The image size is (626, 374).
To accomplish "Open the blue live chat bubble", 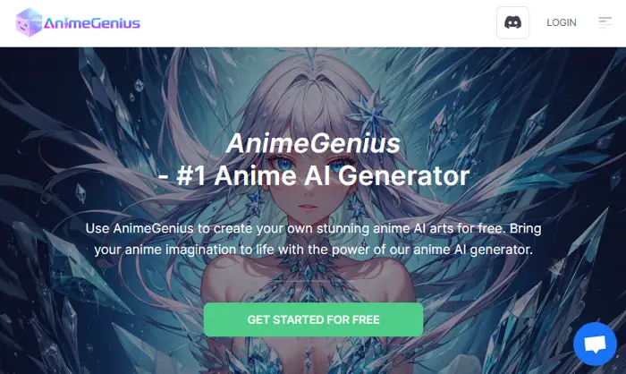I will 595,344.
